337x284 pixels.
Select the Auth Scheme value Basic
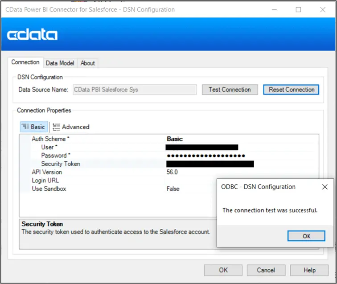pos(175,139)
